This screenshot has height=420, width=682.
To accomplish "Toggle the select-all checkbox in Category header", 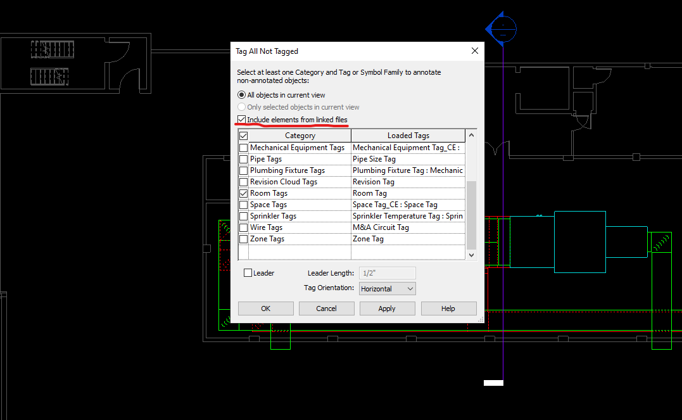I will tap(243, 135).
